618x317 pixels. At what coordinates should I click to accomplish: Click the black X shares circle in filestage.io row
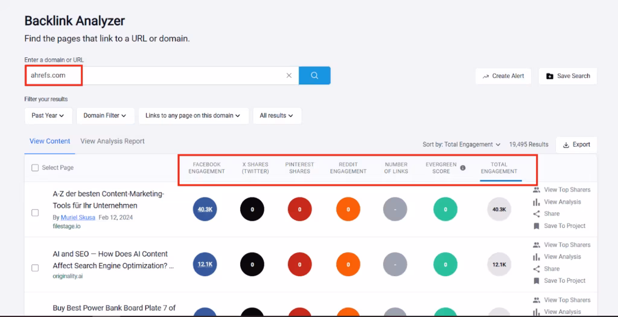252,209
